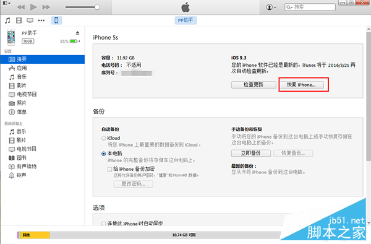Click the 立即备份 button
This screenshot has height=244, width=371.
tap(251, 153)
